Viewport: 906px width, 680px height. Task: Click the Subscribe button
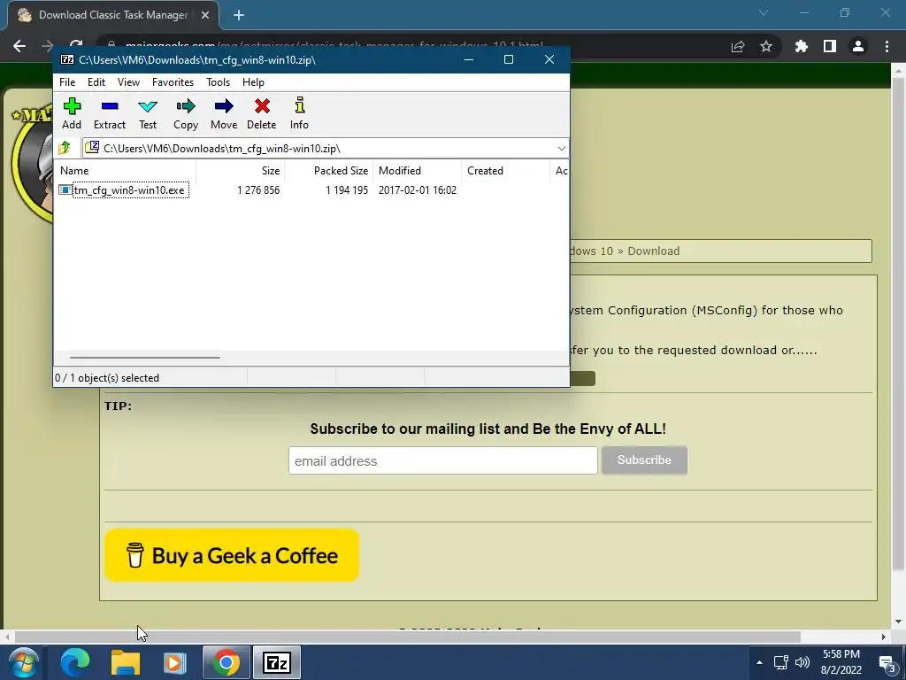(644, 460)
